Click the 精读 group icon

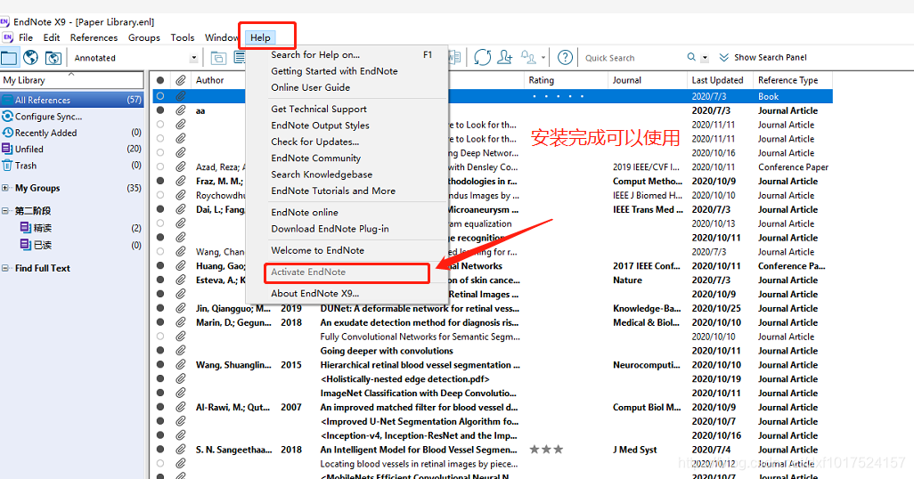point(25,227)
